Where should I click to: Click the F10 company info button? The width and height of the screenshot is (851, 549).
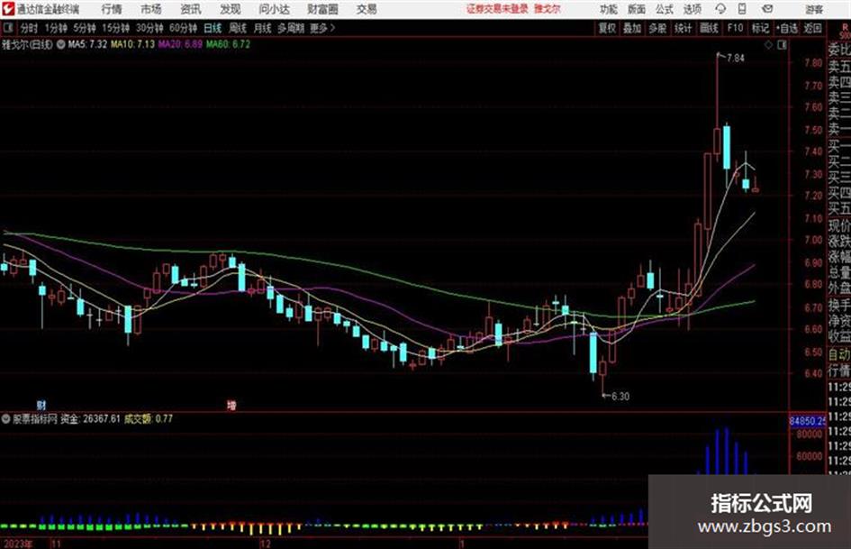coord(735,28)
